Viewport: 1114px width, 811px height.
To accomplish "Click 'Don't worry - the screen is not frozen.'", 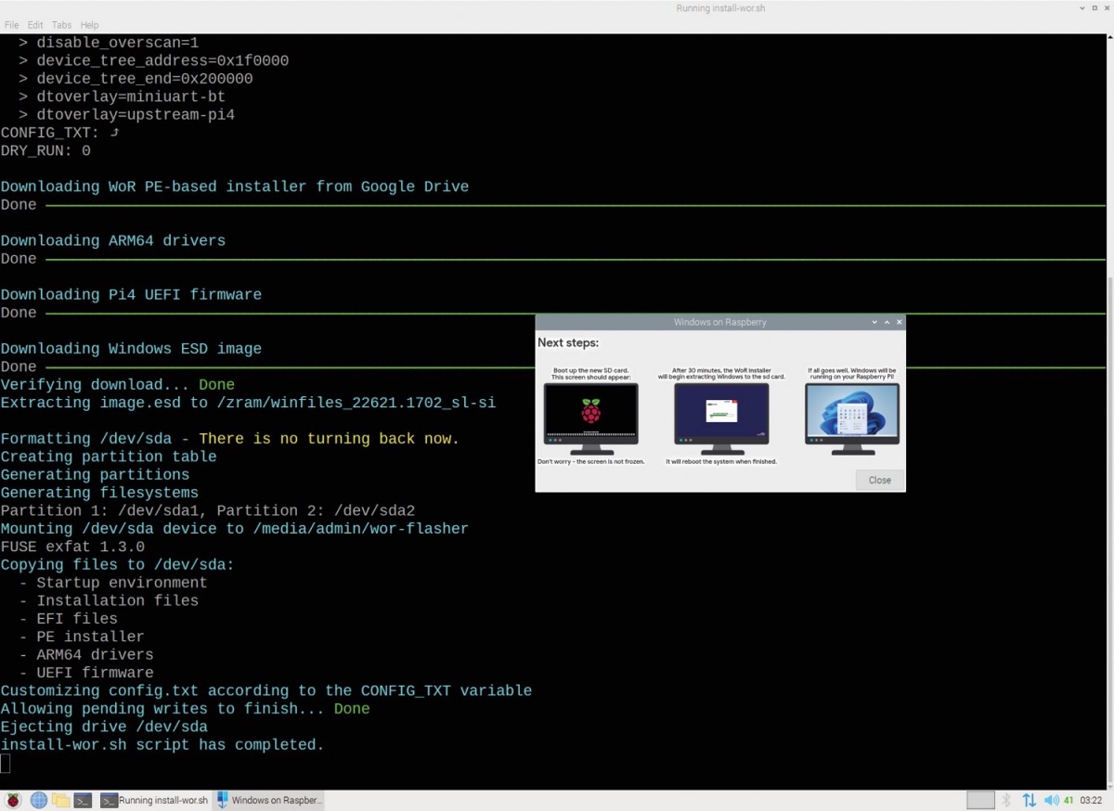I will 591,461.
